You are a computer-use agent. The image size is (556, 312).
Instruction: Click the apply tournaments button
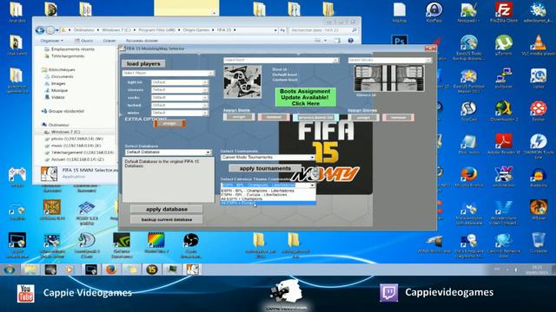coord(265,168)
